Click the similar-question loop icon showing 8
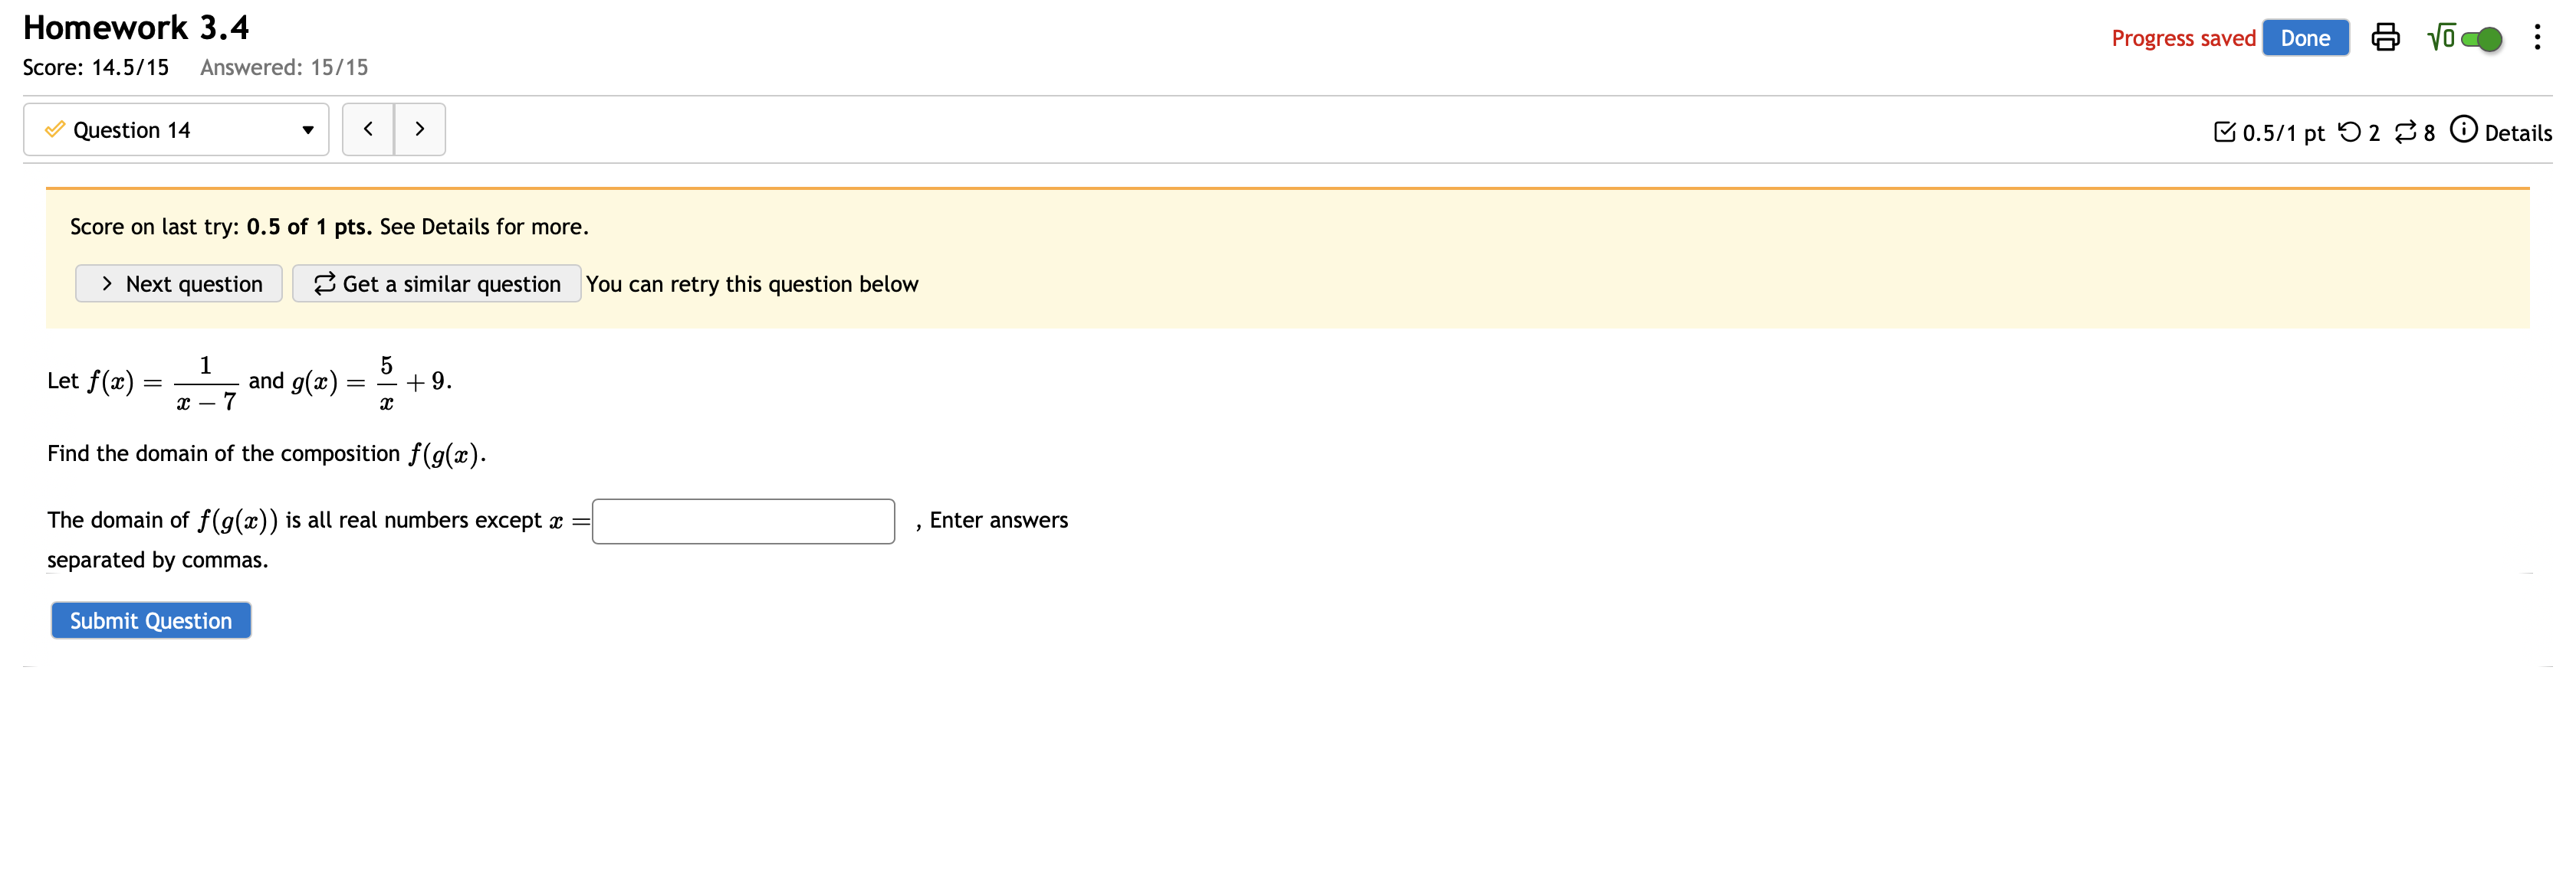Screen dimensions: 2576x873 pyautogui.click(x=2406, y=131)
